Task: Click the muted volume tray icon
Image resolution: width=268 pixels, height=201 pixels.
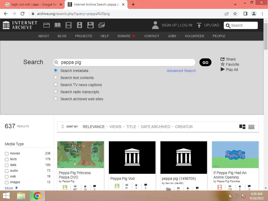Action: click(x=231, y=196)
